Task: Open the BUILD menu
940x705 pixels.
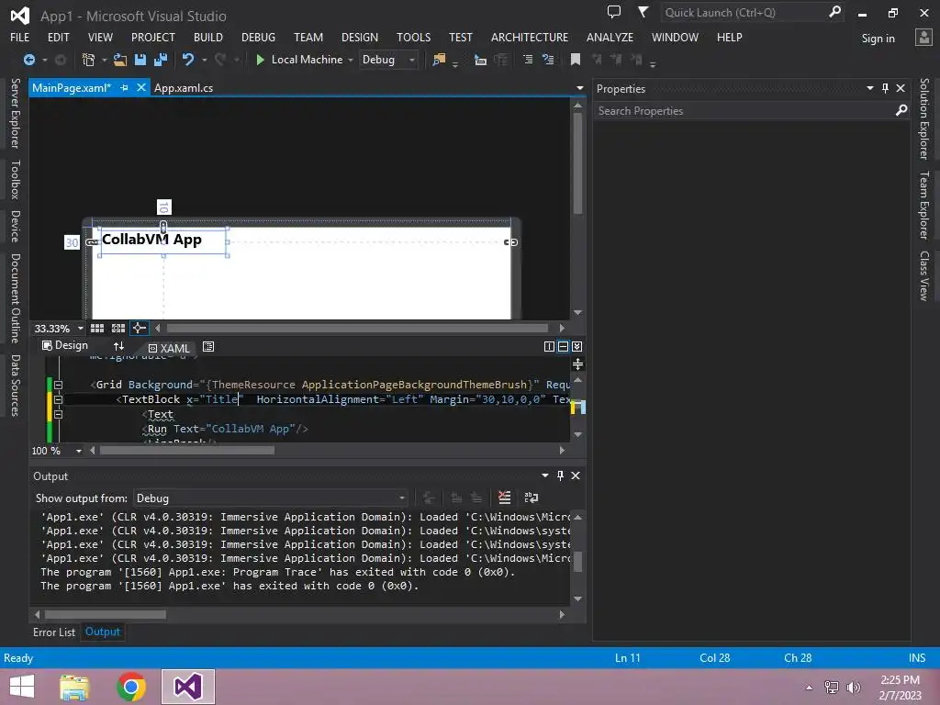Action: 208,37
